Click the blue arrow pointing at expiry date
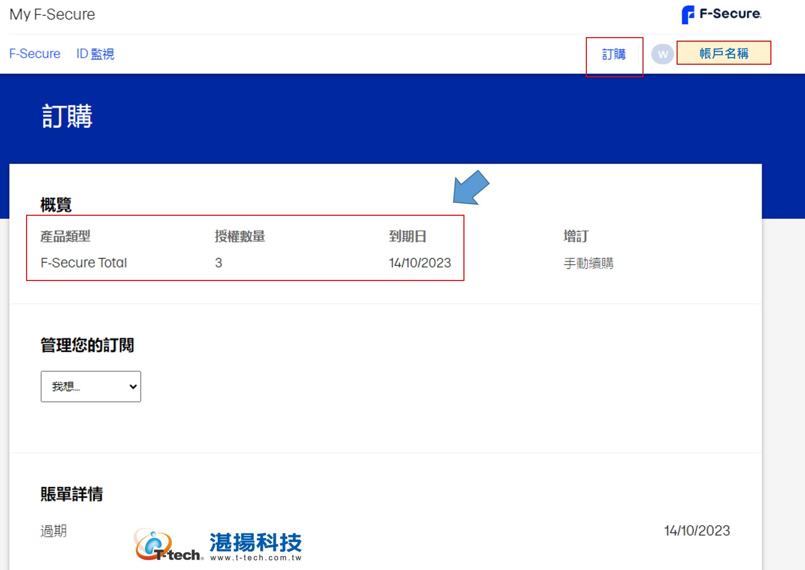 tap(471, 188)
